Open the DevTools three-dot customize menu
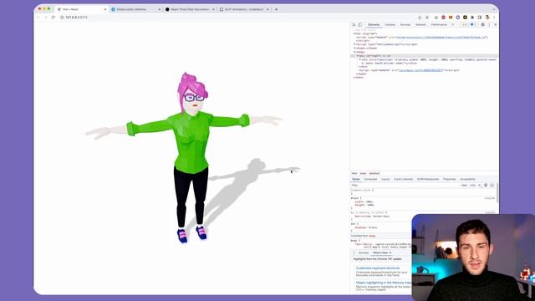 click(x=489, y=24)
